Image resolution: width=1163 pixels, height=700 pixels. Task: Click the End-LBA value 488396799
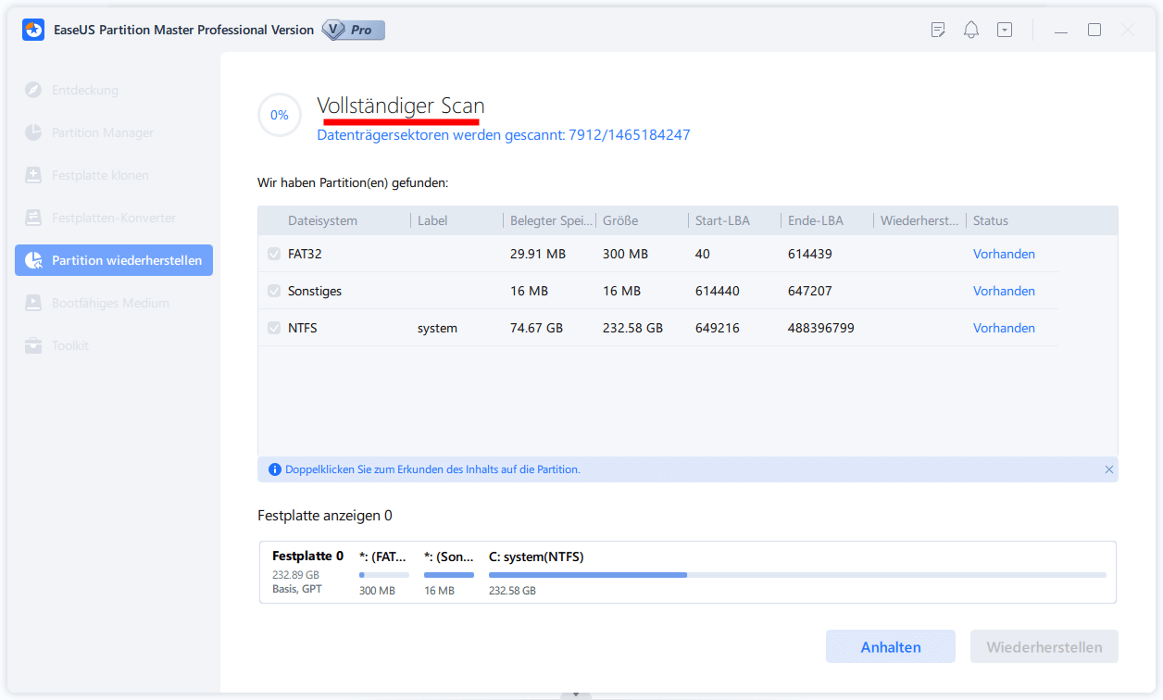821,328
